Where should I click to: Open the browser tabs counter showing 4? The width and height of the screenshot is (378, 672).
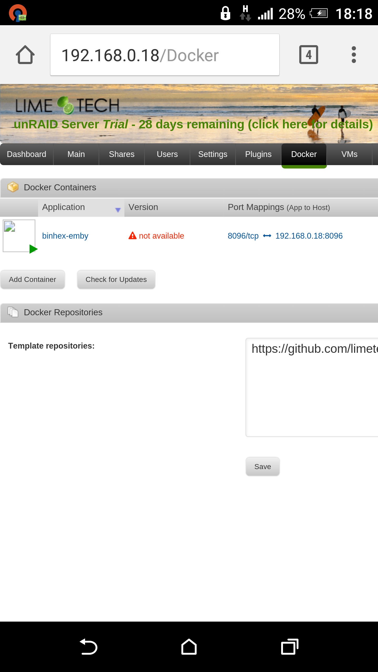click(x=309, y=55)
